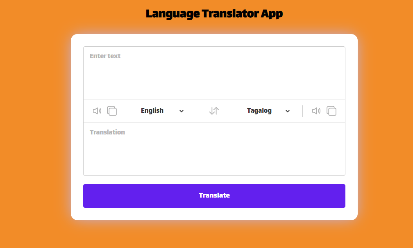Viewport: 413px width, 248px height.
Task: Click the Tagalog language label
Action: click(259, 110)
